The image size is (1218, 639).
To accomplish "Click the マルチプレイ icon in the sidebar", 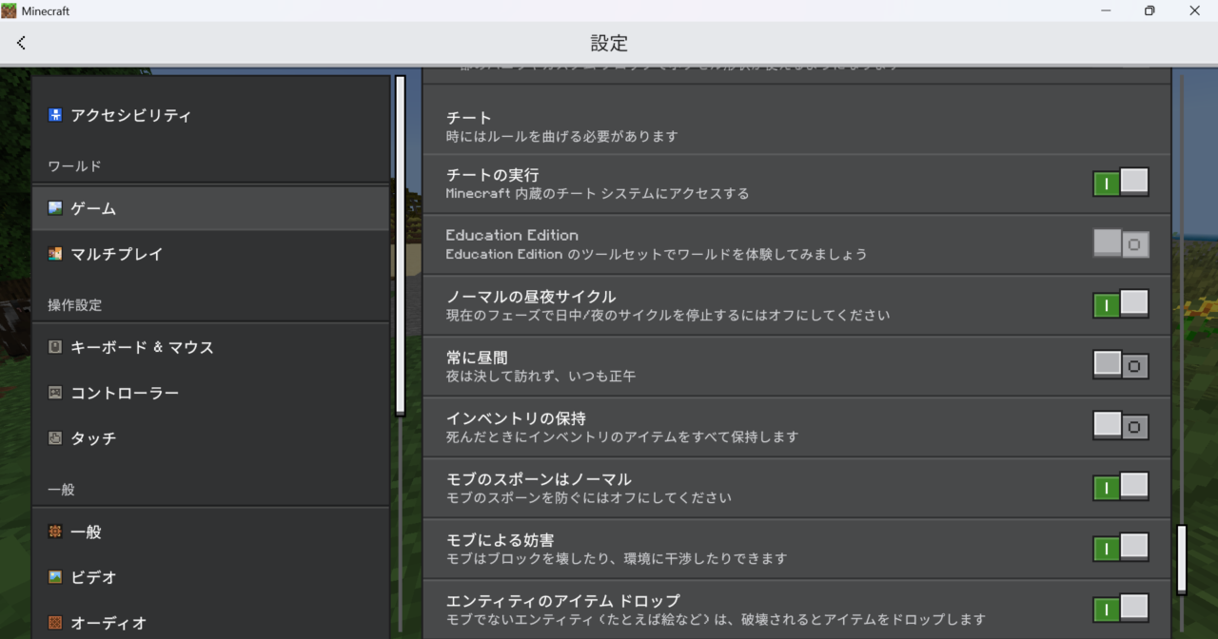I will pos(55,254).
